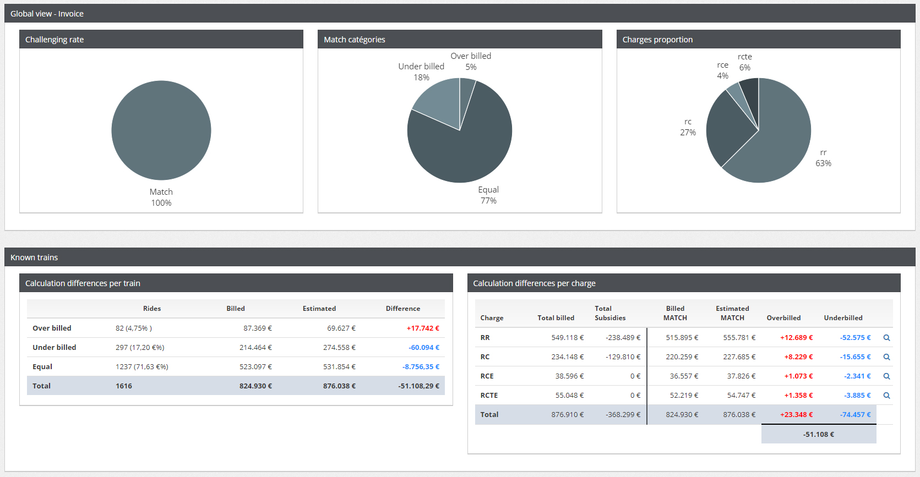Collapse the Known trains section header
This screenshot has width=920, height=477.
click(x=34, y=257)
